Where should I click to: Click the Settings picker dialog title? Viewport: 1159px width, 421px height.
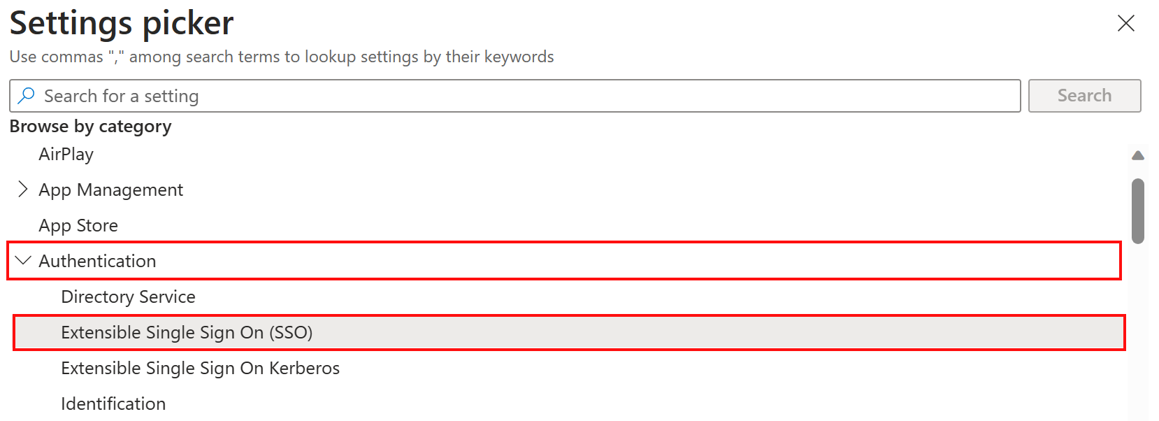click(121, 22)
